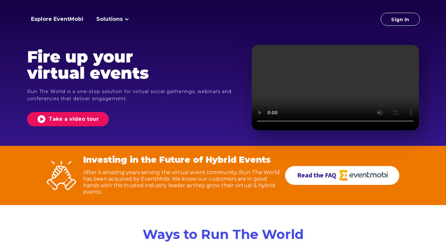This screenshot has width=446, height=250.
Task: Click the Ways to Run The World heading
Action: pyautogui.click(x=223, y=235)
